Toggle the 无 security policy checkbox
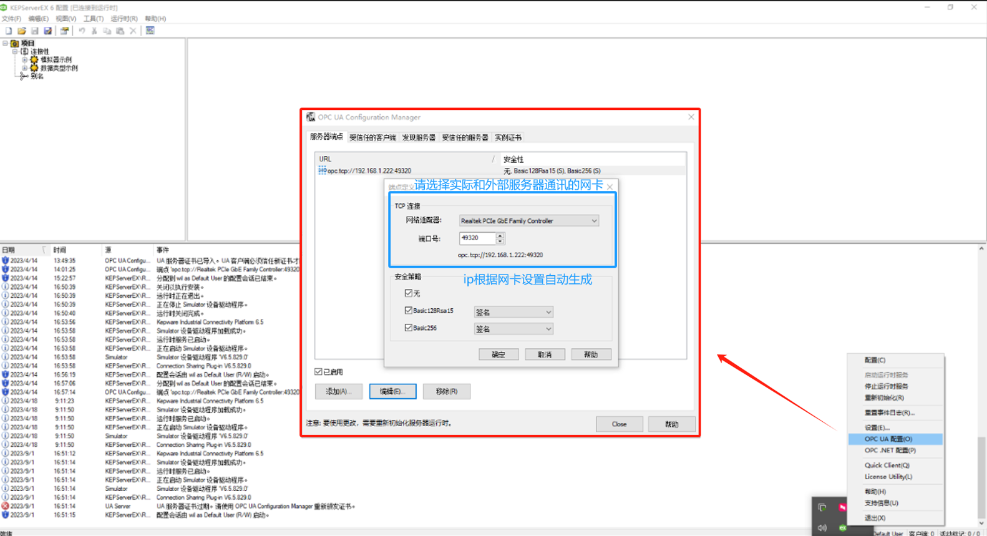This screenshot has height=536, width=987. pyautogui.click(x=409, y=293)
